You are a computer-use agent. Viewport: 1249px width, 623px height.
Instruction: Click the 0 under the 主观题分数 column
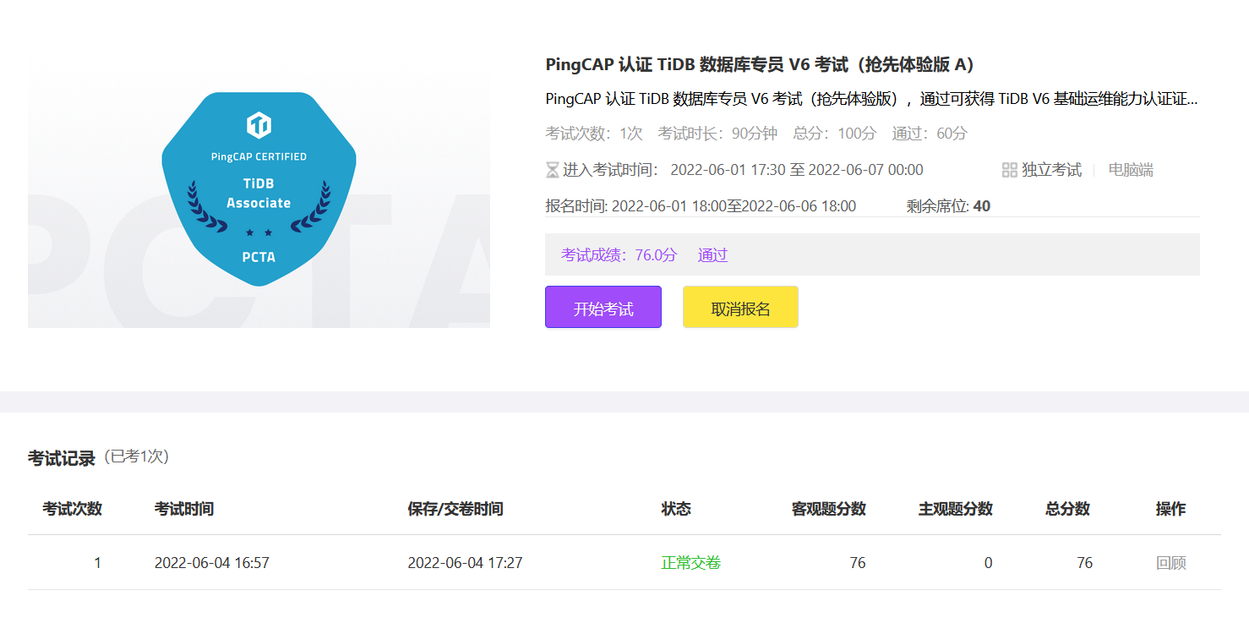pos(988,563)
